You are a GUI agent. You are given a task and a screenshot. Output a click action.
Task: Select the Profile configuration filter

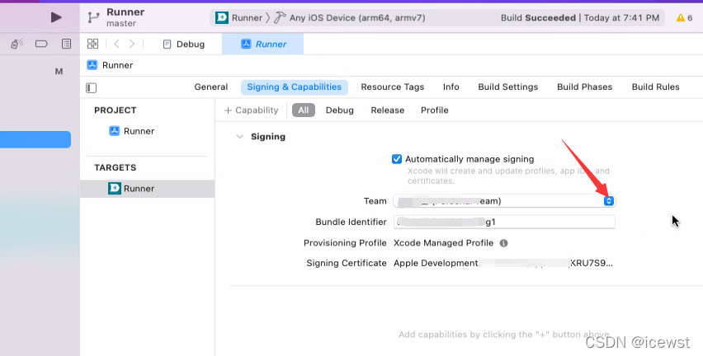[x=435, y=110]
